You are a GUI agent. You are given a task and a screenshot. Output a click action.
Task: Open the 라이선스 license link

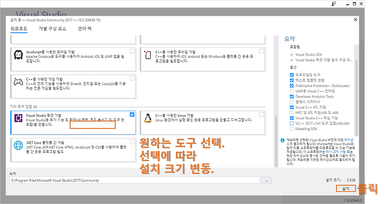click(x=348, y=140)
